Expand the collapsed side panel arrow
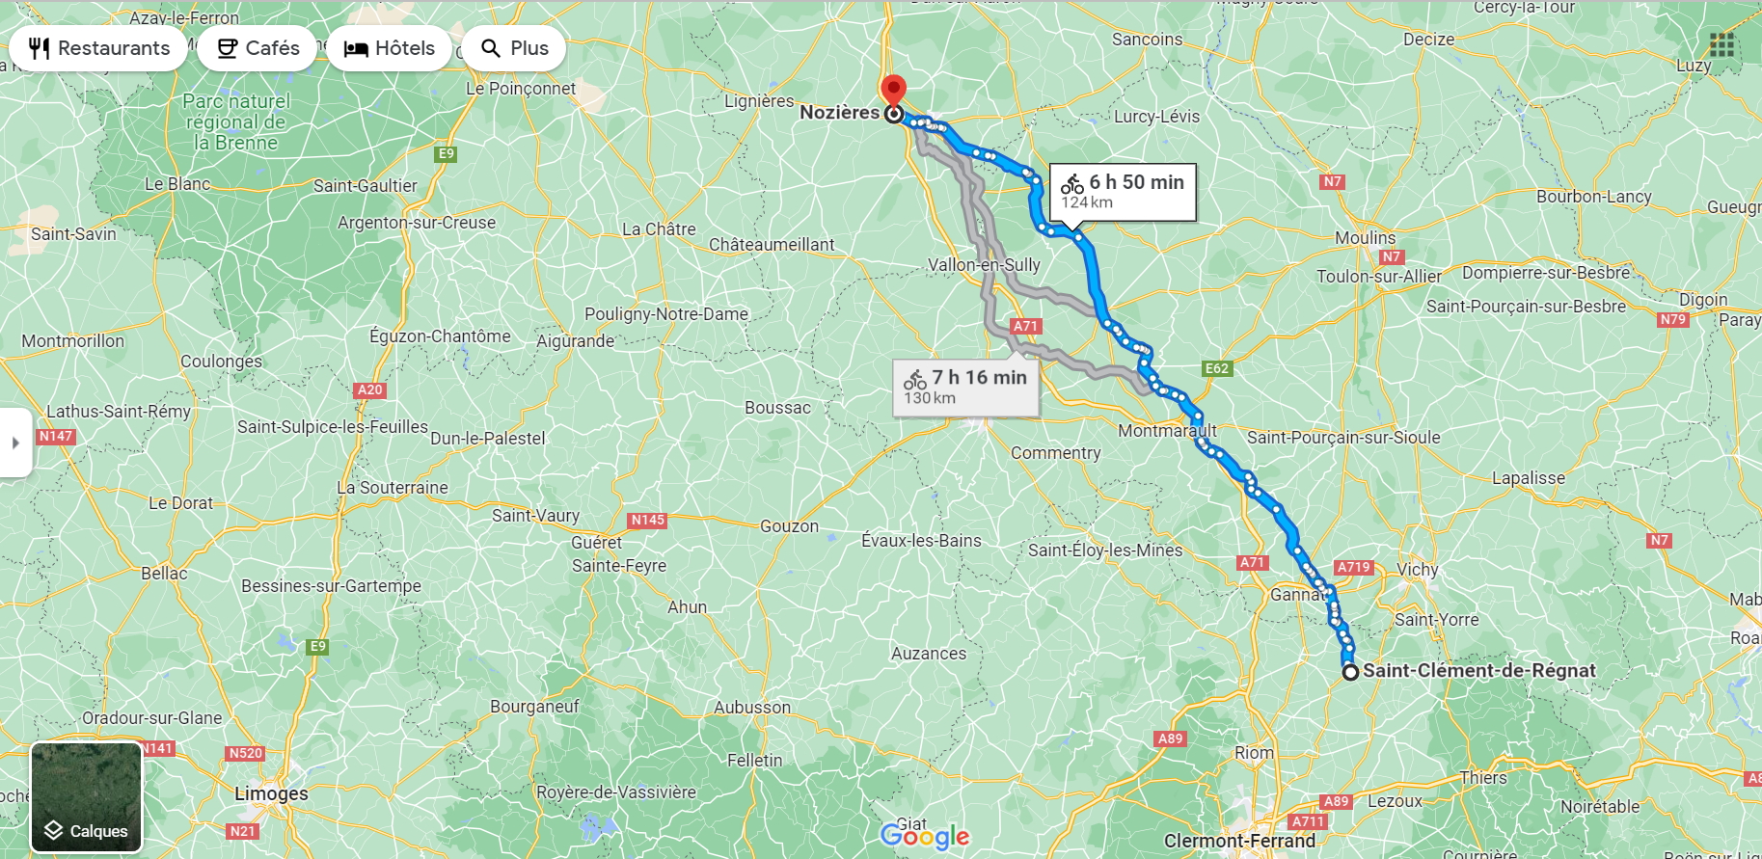1762x859 pixels. 15,443
